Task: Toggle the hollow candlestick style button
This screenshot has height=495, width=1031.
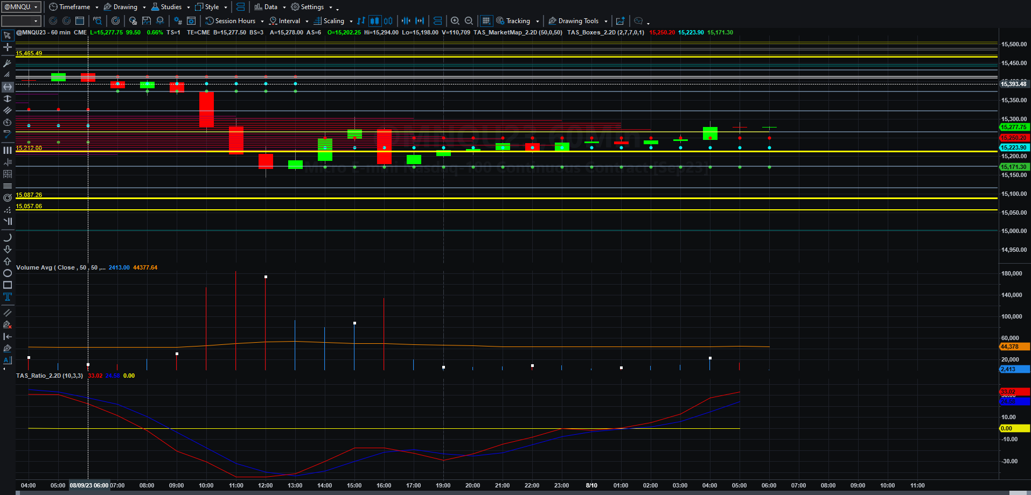Action: point(388,21)
